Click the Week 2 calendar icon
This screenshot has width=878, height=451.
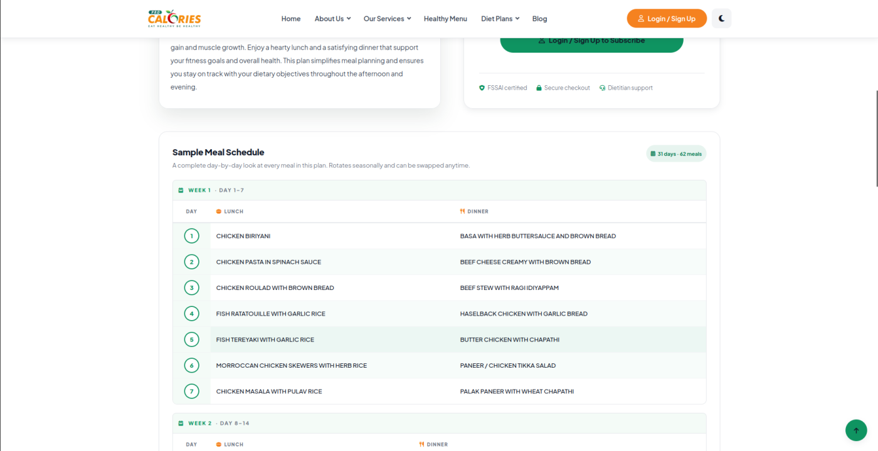click(x=181, y=423)
